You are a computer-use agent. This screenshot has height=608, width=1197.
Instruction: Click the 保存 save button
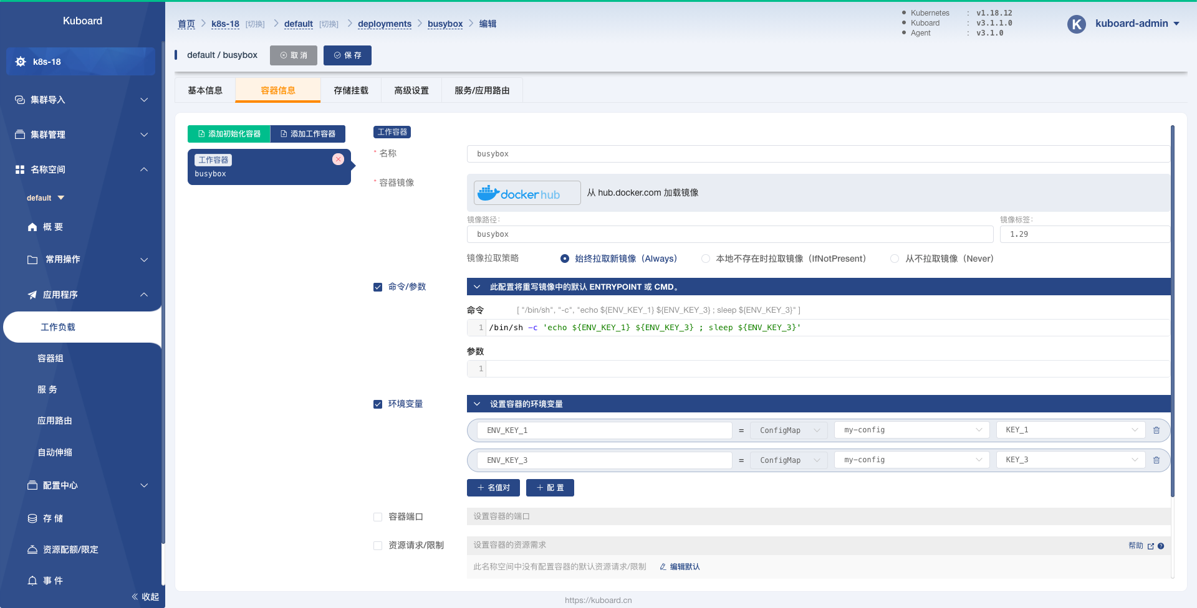click(x=347, y=55)
